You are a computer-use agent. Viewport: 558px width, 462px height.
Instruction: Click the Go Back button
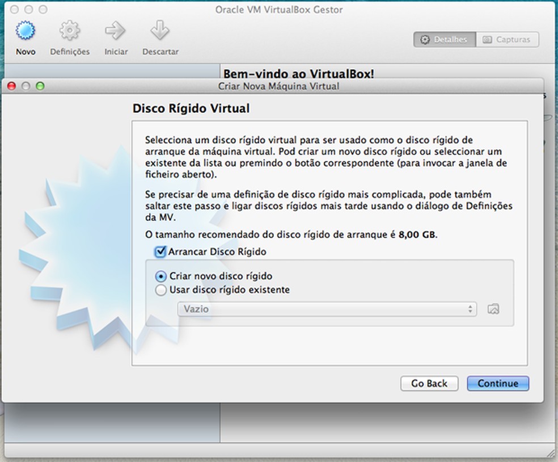click(429, 383)
